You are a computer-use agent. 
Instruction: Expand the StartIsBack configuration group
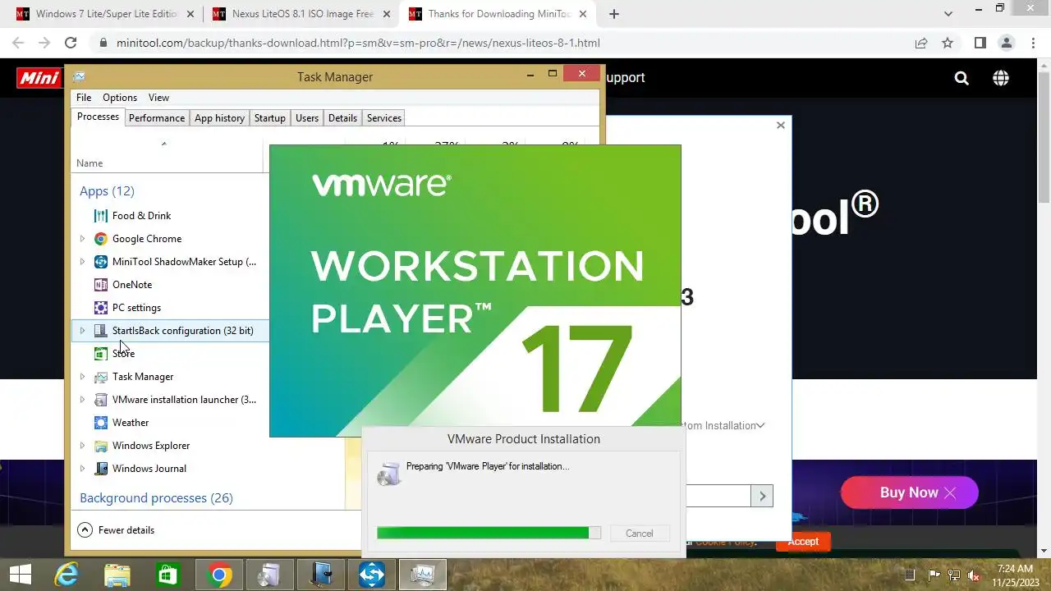82,331
